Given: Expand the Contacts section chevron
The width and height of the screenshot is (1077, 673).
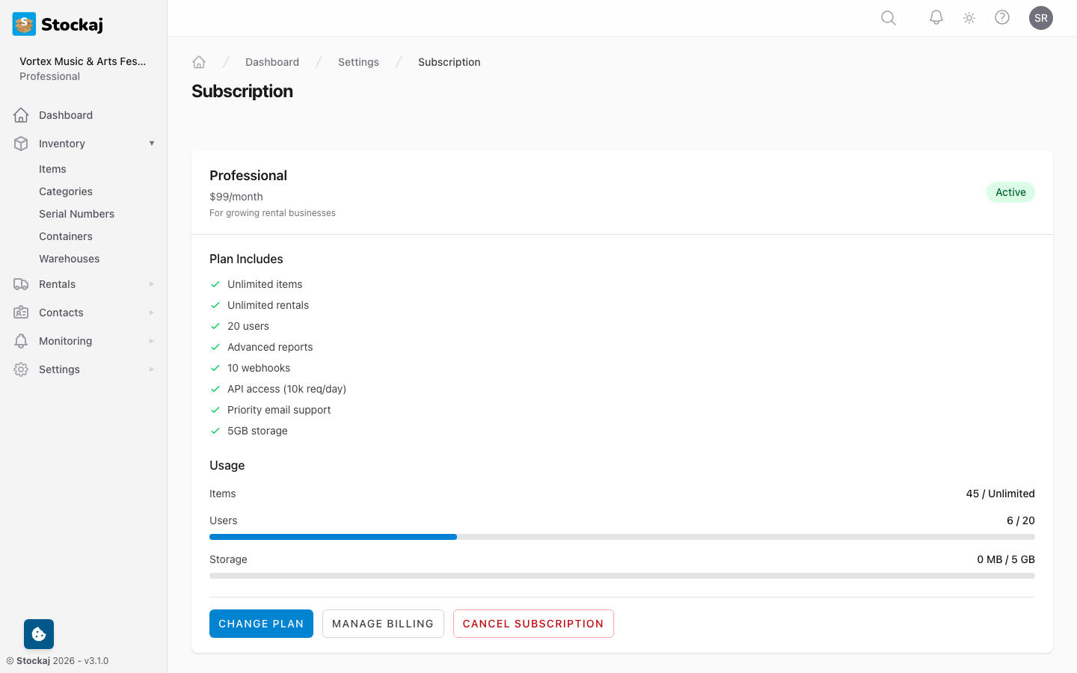Looking at the screenshot, I should 152,312.
